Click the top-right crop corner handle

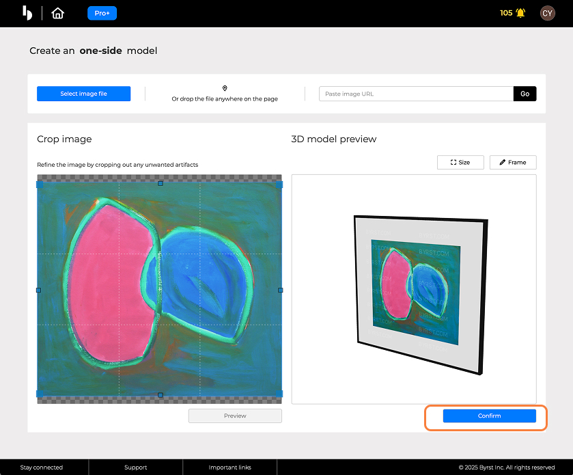(x=279, y=185)
